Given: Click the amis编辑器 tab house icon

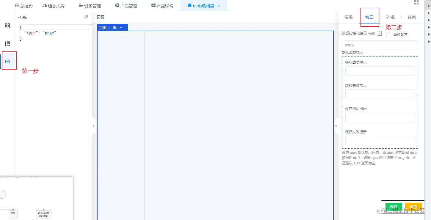Looking at the screenshot, I should pos(190,5).
